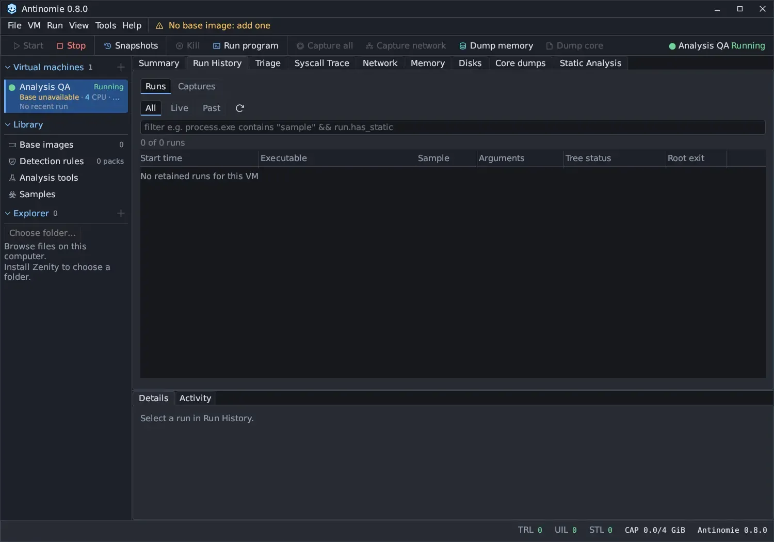774x542 pixels.
Task: Show only Past runs
Action: [212, 108]
